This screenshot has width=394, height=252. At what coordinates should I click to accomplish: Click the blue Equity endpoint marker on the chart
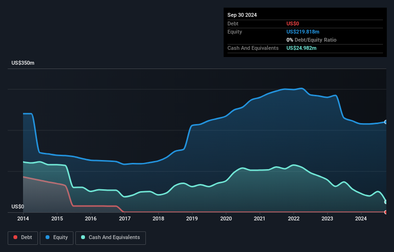click(x=386, y=122)
